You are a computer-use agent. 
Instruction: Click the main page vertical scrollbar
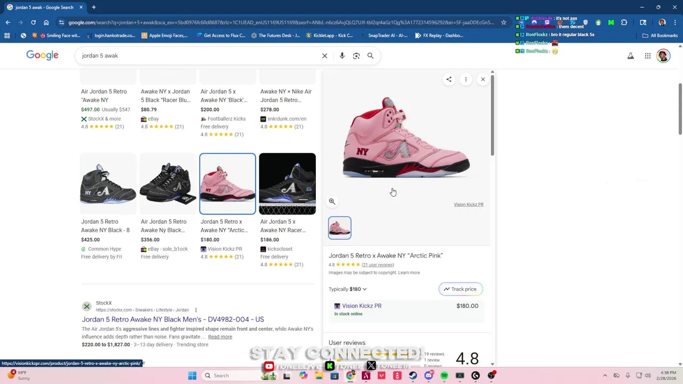click(680, 109)
